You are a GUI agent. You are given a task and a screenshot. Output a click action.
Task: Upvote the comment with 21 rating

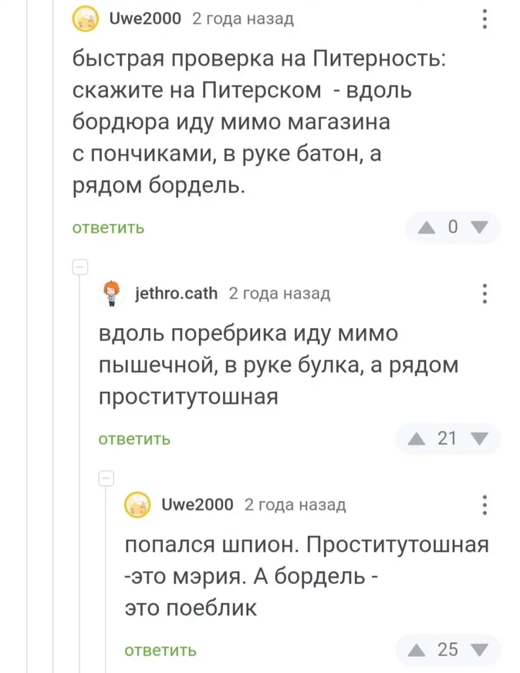[416, 439]
